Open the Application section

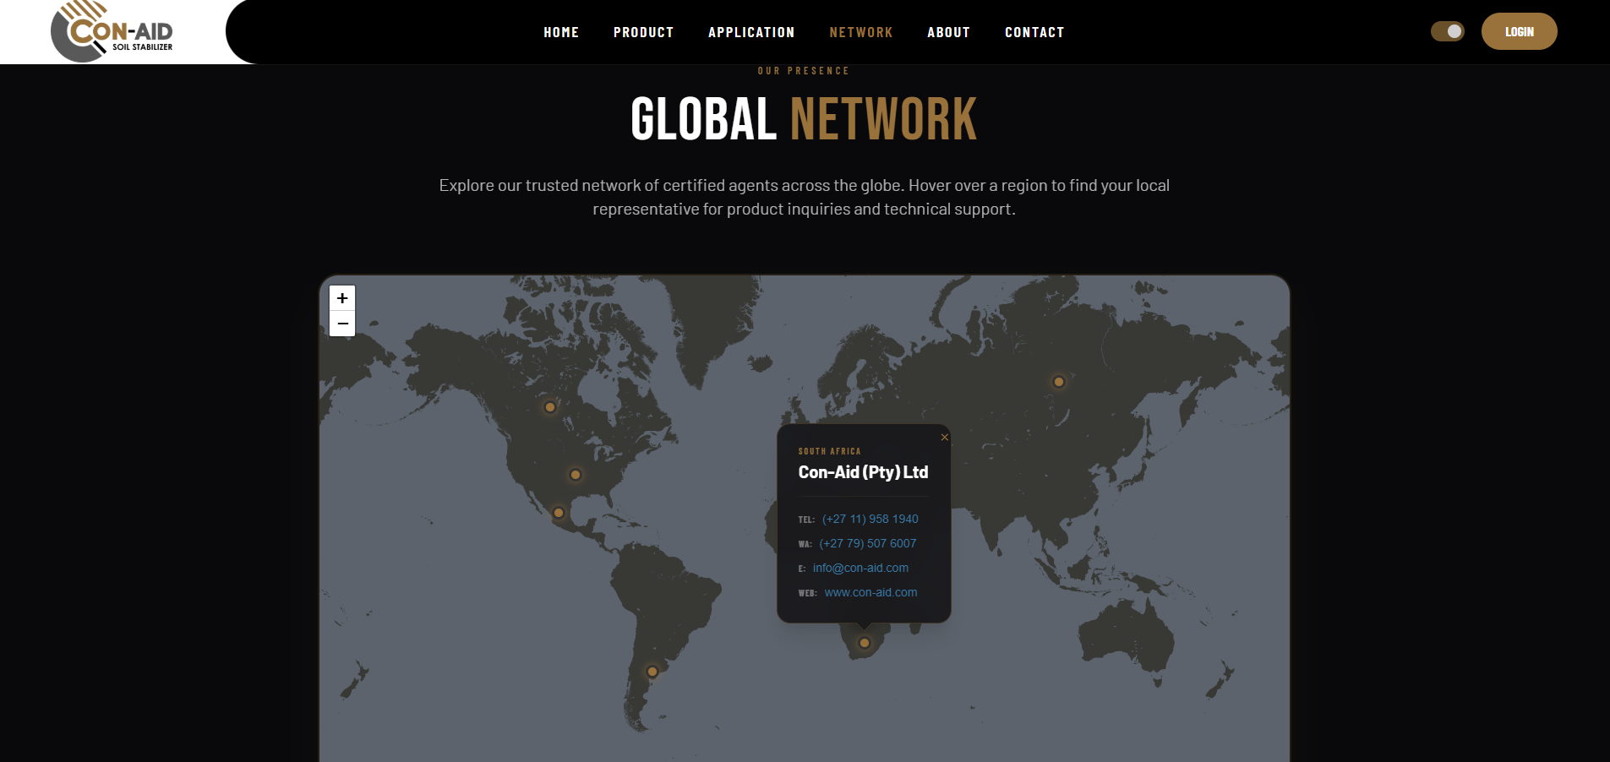[x=751, y=32]
